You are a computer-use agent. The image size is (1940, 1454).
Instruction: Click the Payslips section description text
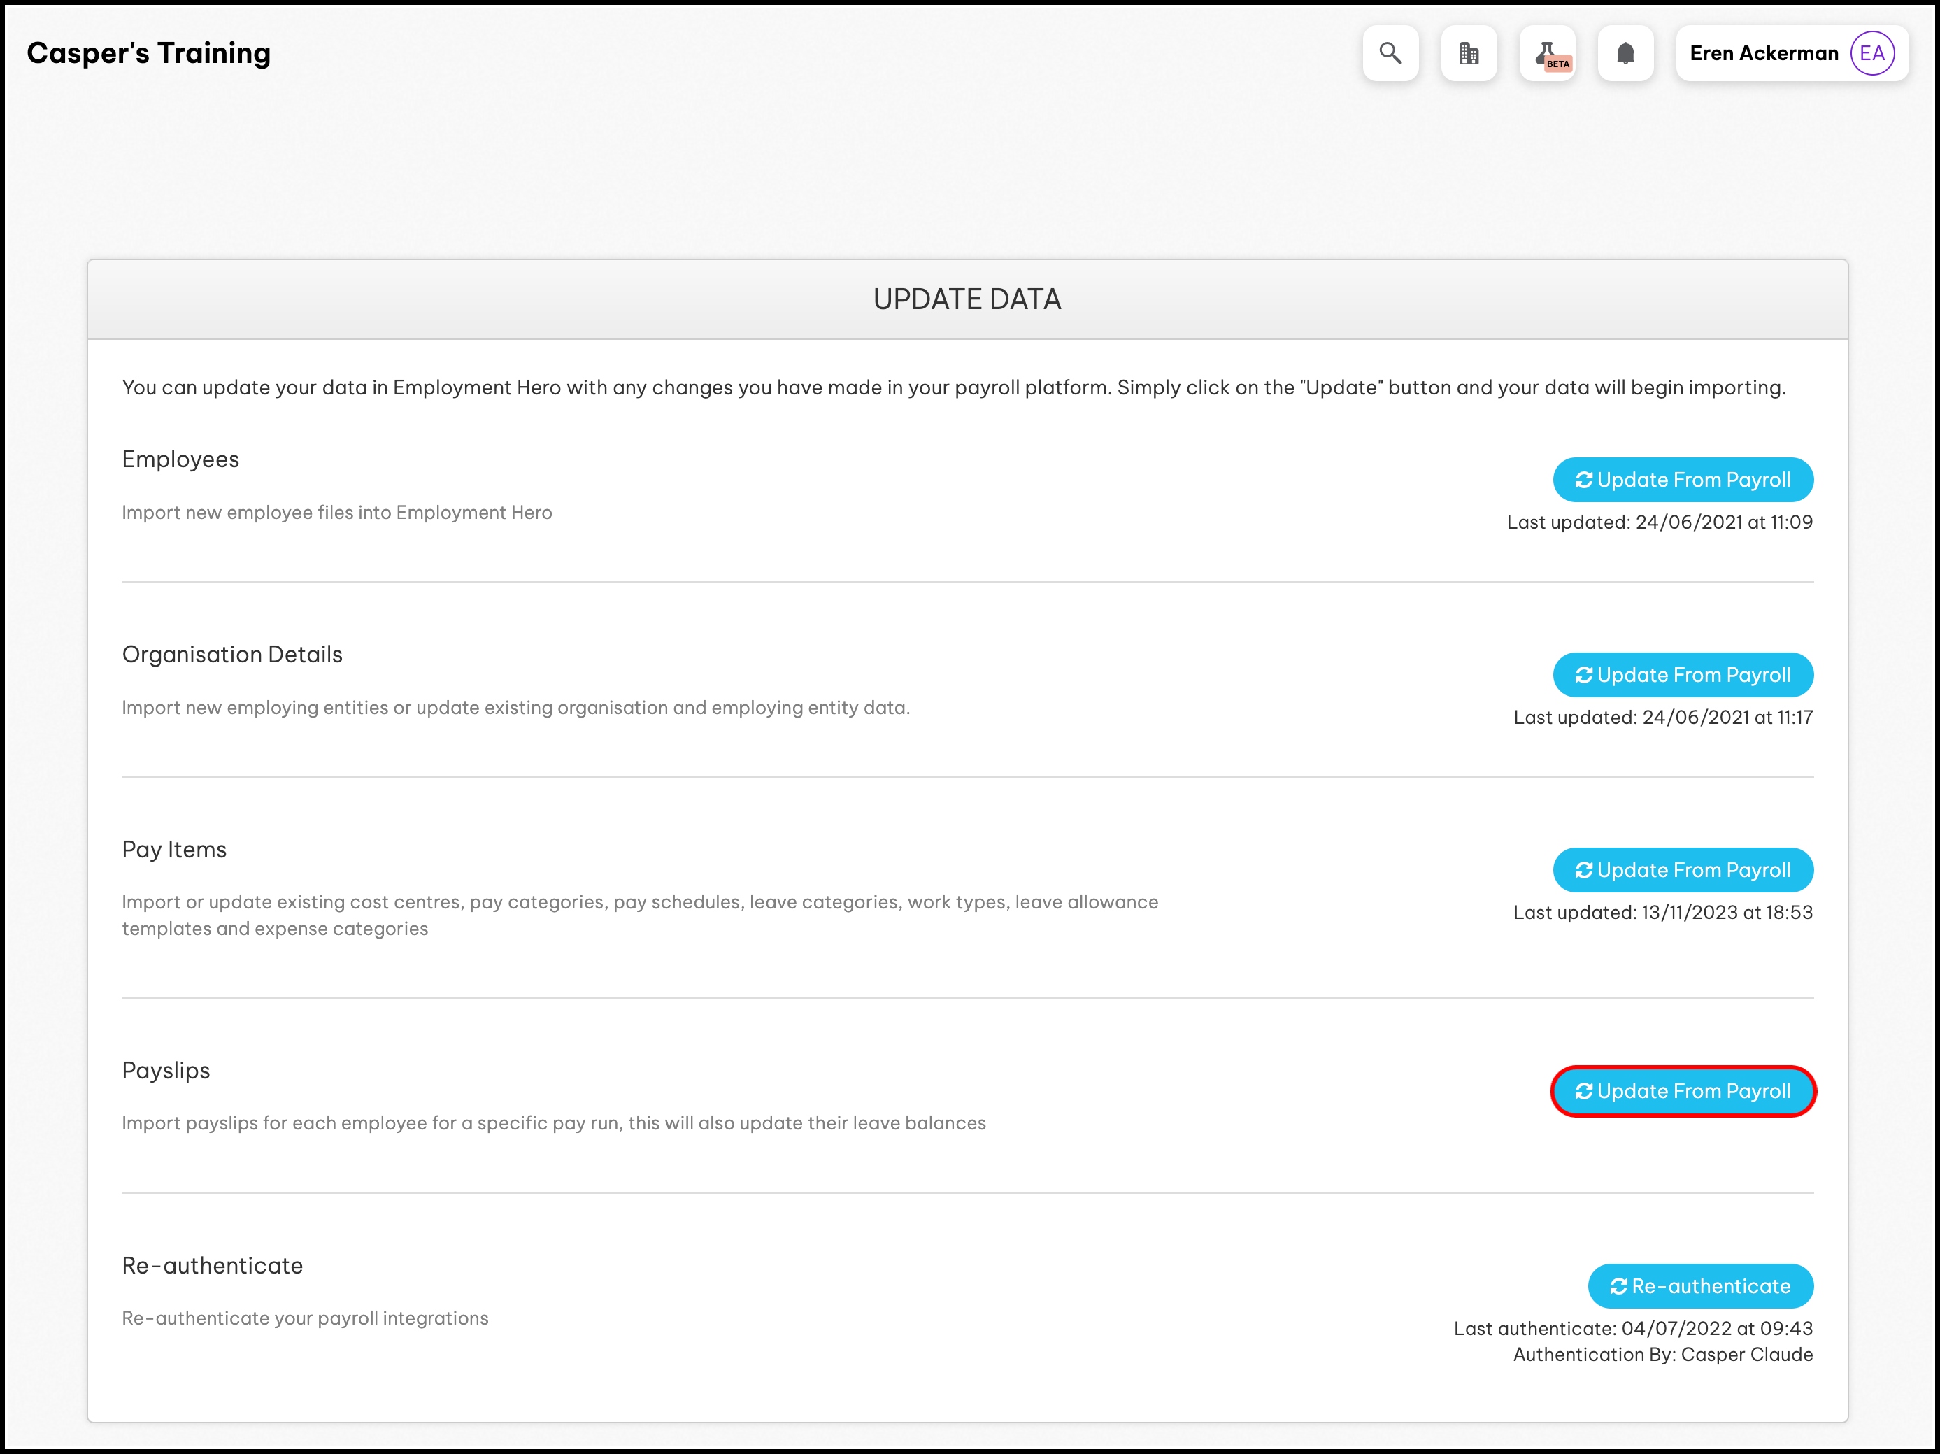click(553, 1123)
